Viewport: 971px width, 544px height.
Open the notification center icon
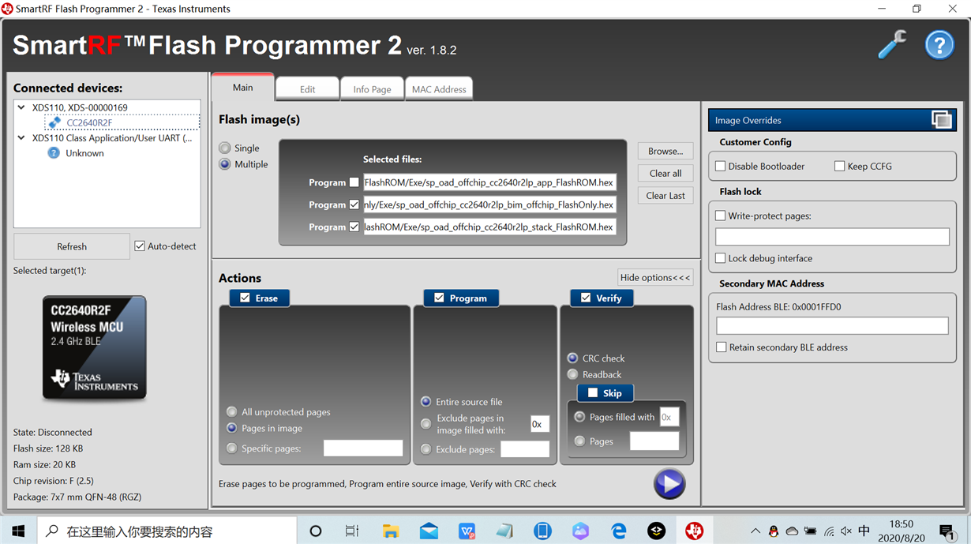pos(947,531)
